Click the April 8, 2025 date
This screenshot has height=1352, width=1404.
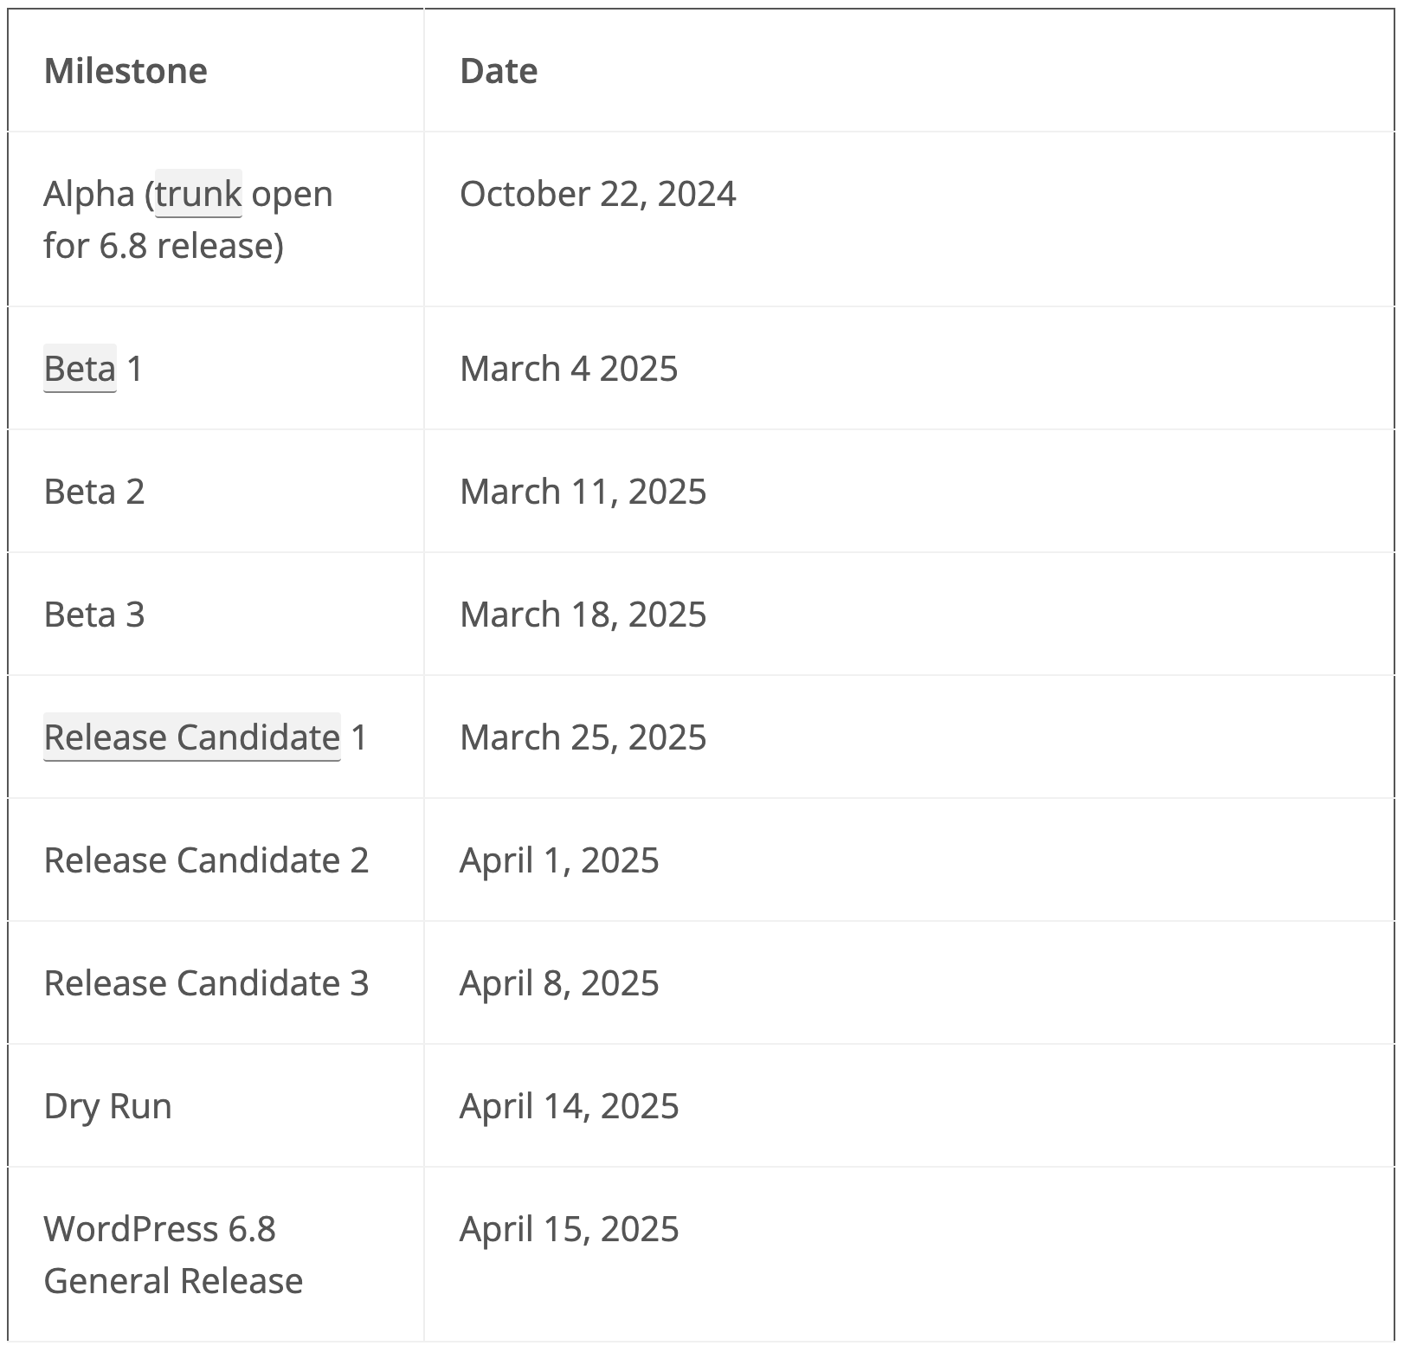coord(559,983)
